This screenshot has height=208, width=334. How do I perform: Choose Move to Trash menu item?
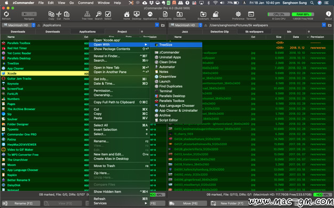click(x=120, y=166)
